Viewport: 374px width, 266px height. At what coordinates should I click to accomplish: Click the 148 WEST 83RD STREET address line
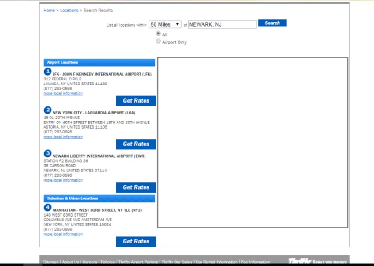[65, 215]
